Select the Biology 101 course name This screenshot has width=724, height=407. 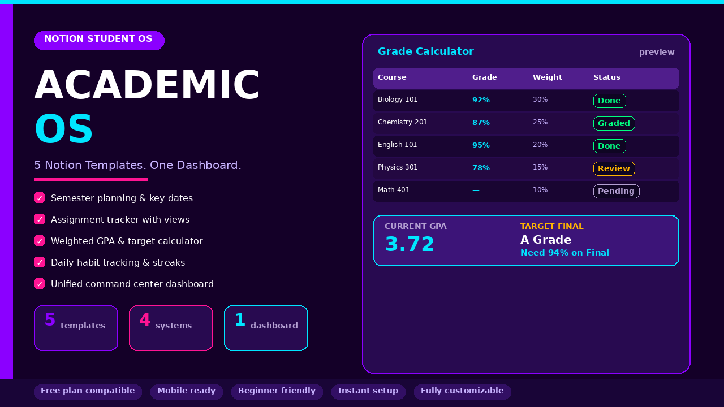click(x=398, y=99)
